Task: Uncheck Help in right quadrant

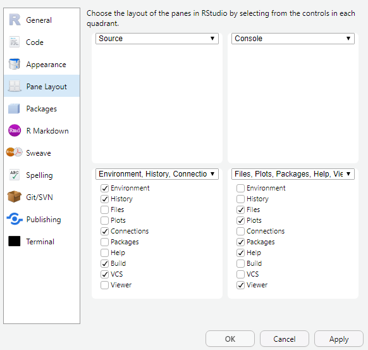Action: [240, 253]
